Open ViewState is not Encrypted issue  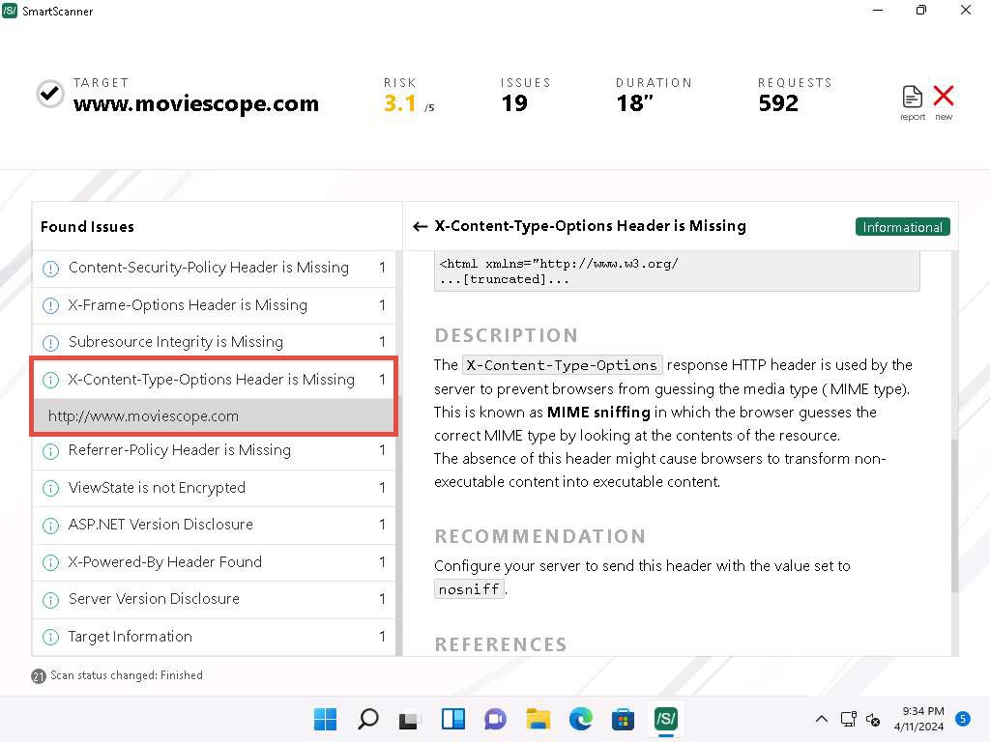point(157,488)
